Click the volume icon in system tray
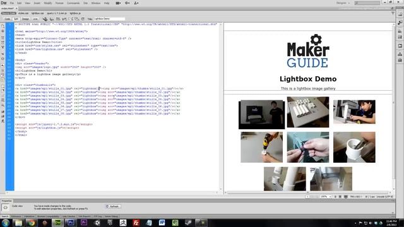 pyautogui.click(x=371, y=223)
